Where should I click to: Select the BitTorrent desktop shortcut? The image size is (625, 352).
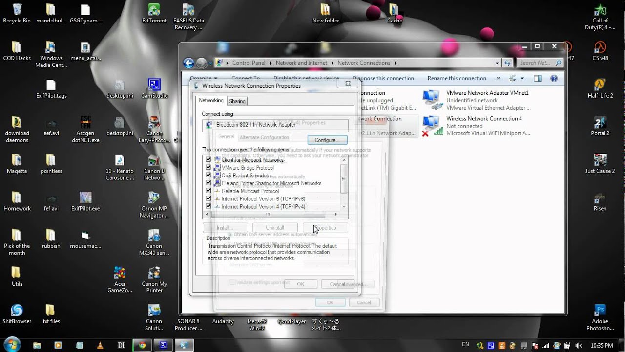coord(154,13)
